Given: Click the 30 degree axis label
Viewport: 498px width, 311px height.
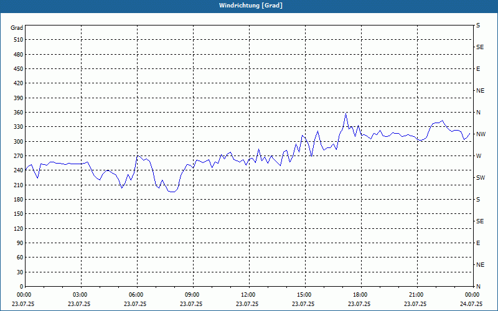Looking at the screenshot, I should pos(20,272).
